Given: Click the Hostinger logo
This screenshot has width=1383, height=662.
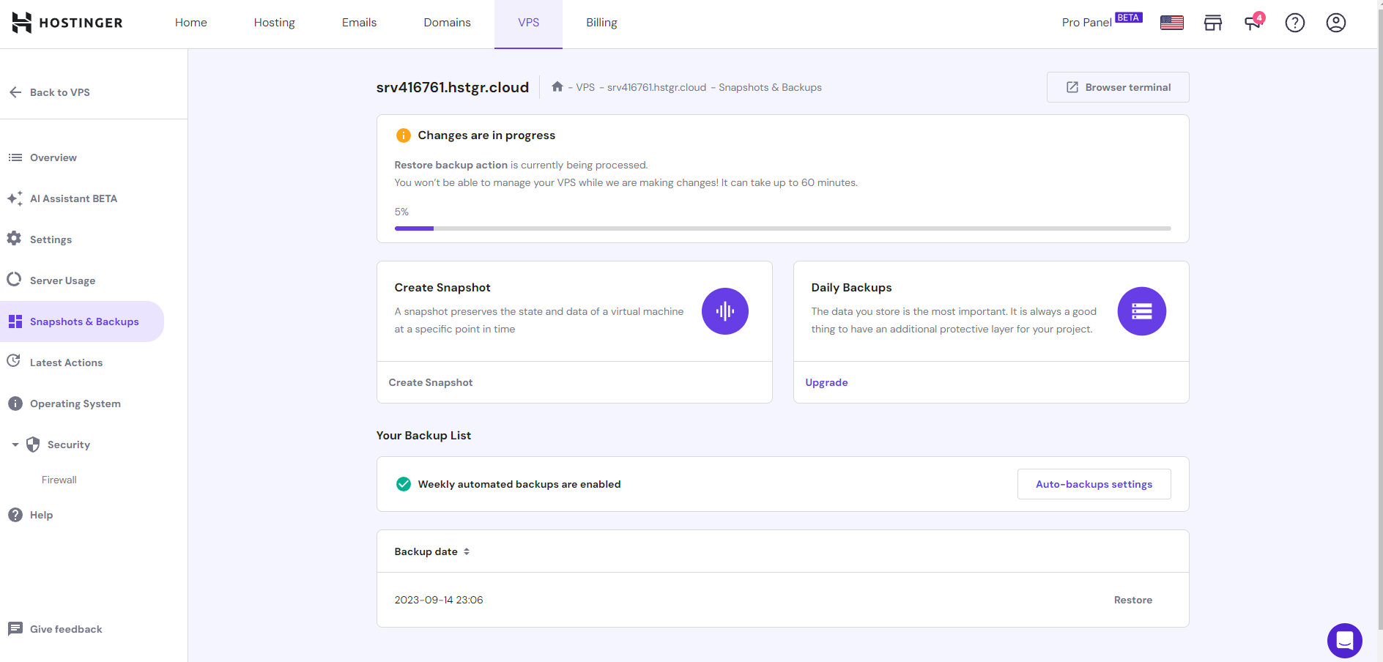Looking at the screenshot, I should (x=67, y=23).
